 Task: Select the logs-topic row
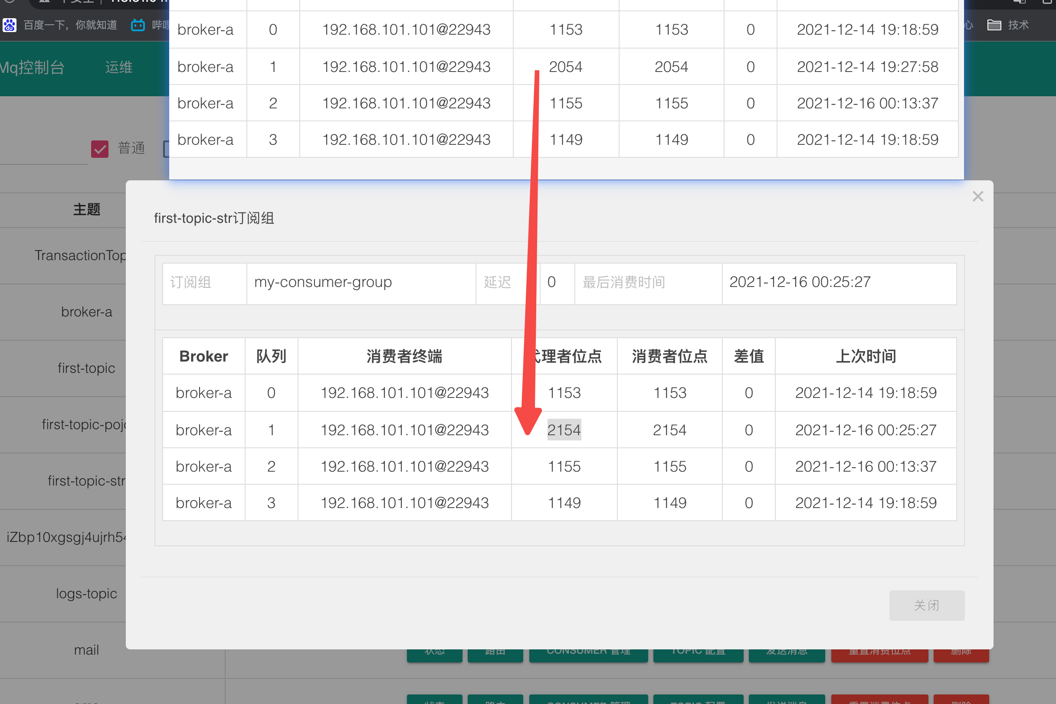point(86,593)
